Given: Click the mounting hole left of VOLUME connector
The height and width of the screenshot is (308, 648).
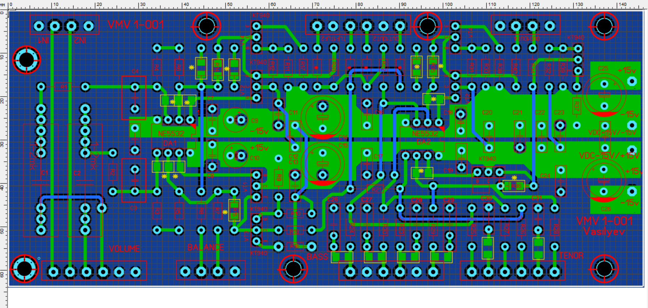Looking at the screenshot, I should (25, 269).
